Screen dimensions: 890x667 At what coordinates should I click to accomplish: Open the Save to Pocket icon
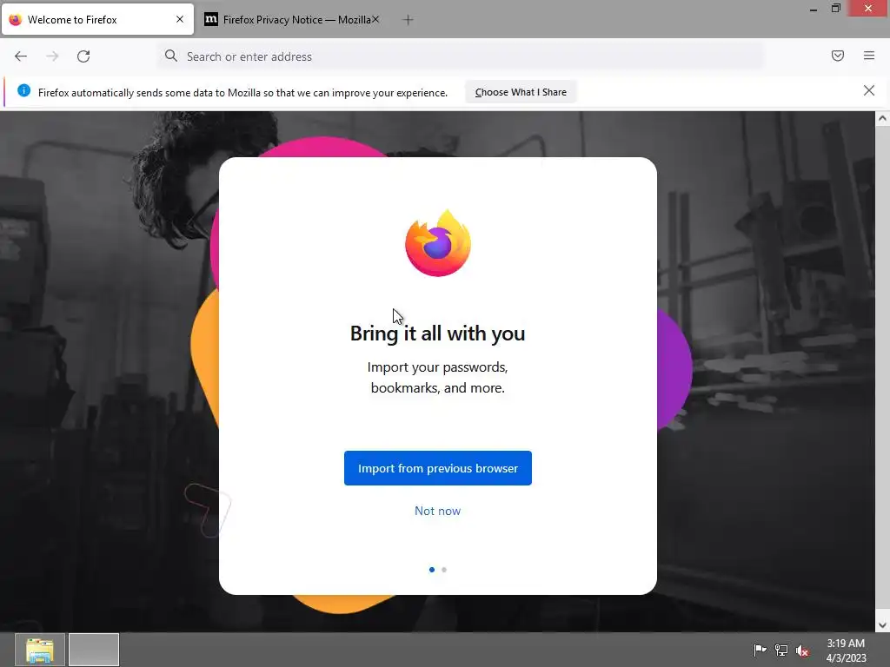coord(838,56)
